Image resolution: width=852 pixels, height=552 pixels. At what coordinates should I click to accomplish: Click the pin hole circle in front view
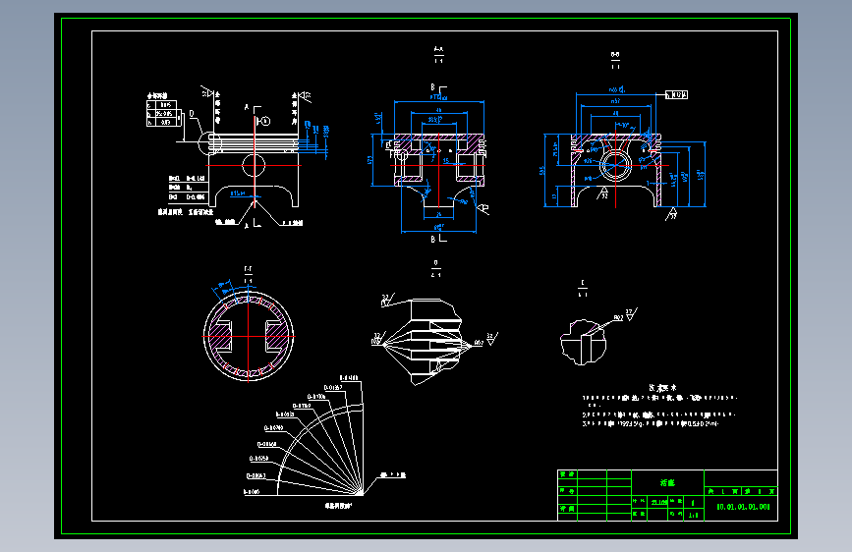254,165
